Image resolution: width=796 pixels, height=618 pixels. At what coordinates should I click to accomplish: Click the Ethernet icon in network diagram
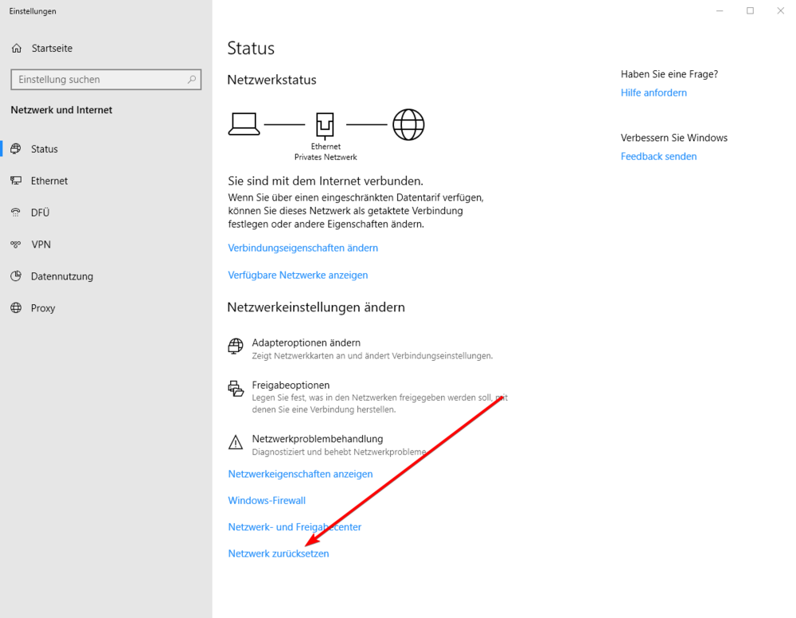click(325, 123)
